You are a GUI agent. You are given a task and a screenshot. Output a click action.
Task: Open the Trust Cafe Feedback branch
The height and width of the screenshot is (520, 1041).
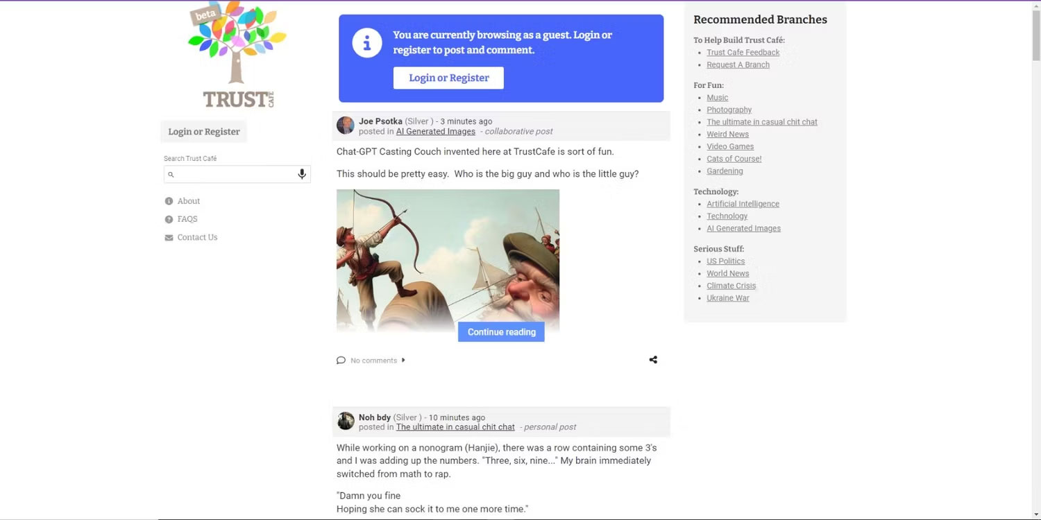pyautogui.click(x=743, y=53)
